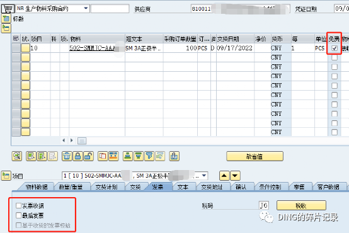
Task: Click the 缺省值 button
Action: (255, 156)
